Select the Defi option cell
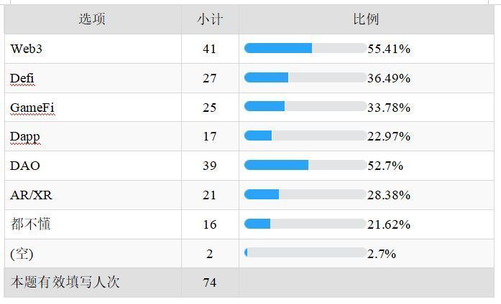This screenshot has width=501, height=304. 22,78
